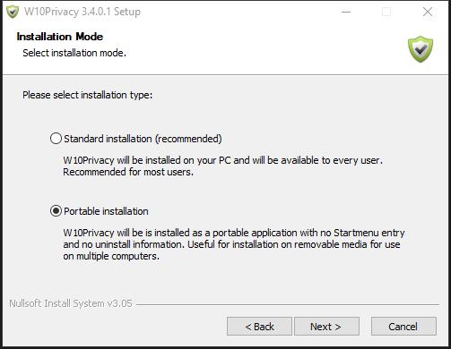This screenshot has width=451, height=349.
Task: Click the 'Installation Mode' heading
Action: [60, 37]
